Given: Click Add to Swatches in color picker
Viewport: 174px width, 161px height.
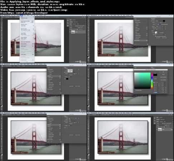Looking at the screenshot, I should coord(163,77).
